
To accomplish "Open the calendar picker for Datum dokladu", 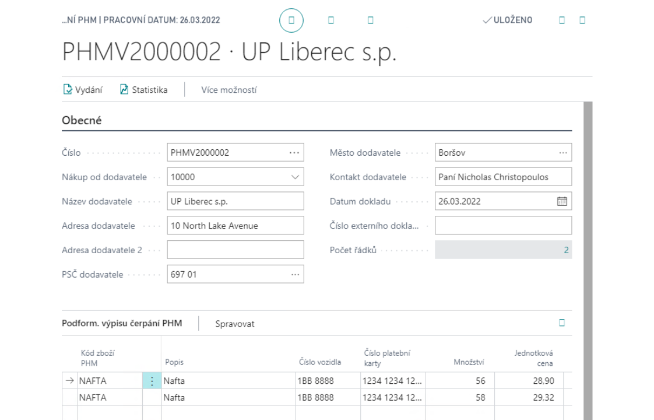I will (562, 201).
